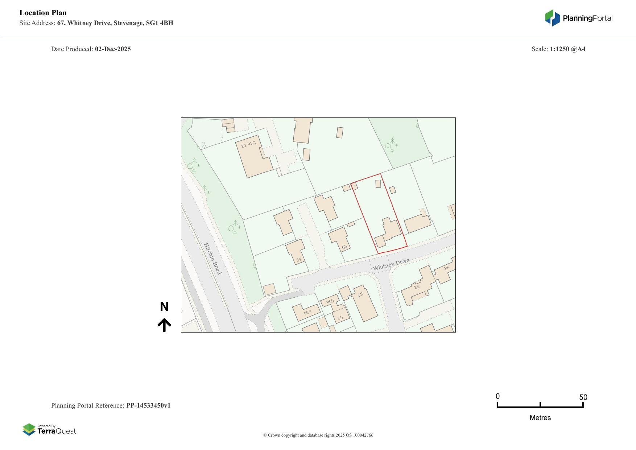Click the Whitney Drive road label

(391, 265)
